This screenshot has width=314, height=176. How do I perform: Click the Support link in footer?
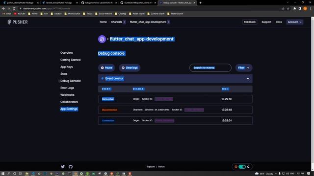pyautogui.click(x=151, y=167)
